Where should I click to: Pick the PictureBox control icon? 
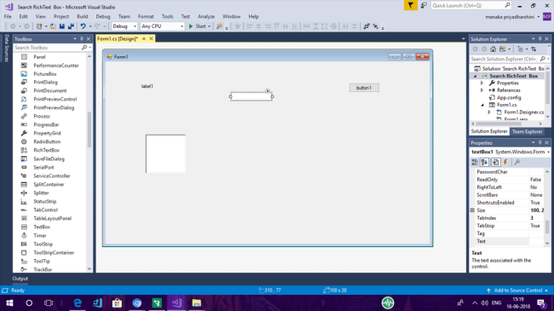click(x=24, y=74)
